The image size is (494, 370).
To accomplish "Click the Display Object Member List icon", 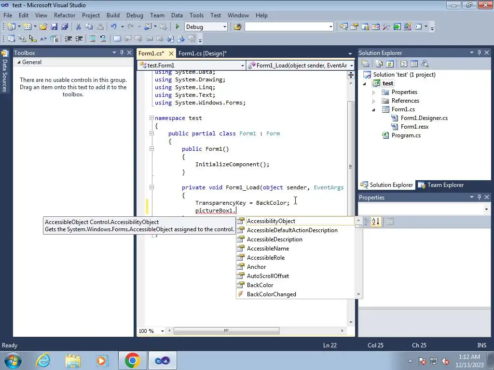I will pos(12,39).
